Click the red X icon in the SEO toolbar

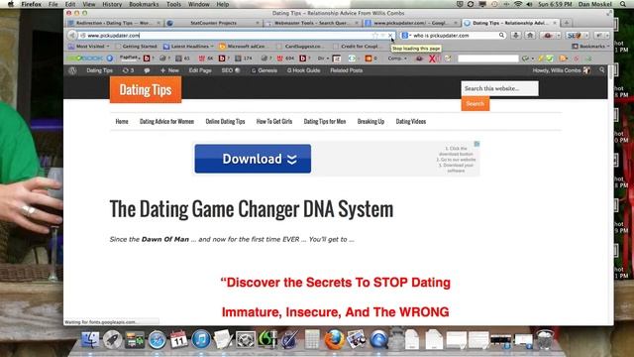(x=432, y=59)
